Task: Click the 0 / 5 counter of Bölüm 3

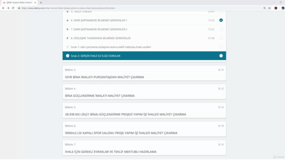Action: click(221, 70)
